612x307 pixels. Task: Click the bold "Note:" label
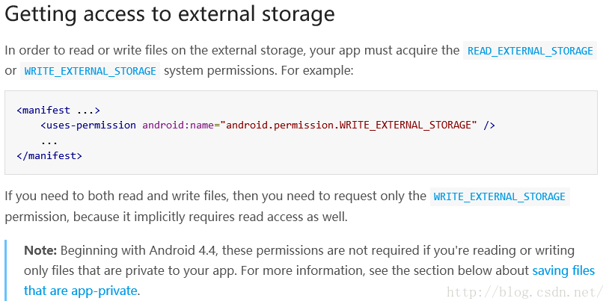click(40, 250)
